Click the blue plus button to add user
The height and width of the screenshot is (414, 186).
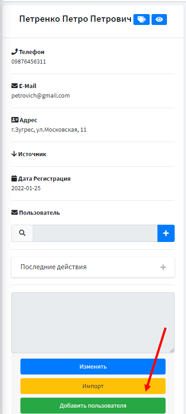166,233
